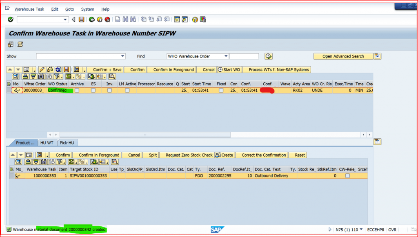Click the pencil Change icon in warehouse order toolbar
This screenshot has width=418, height=237.
tap(42, 69)
